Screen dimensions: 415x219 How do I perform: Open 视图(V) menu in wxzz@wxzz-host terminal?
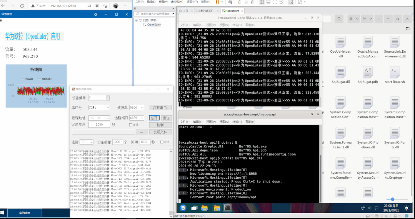211,122
